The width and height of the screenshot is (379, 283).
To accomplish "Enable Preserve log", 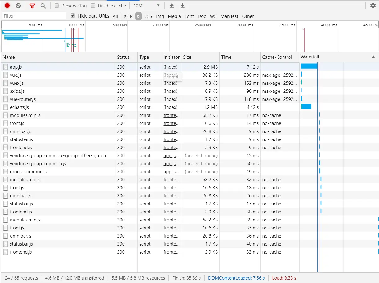I will tap(56, 6).
